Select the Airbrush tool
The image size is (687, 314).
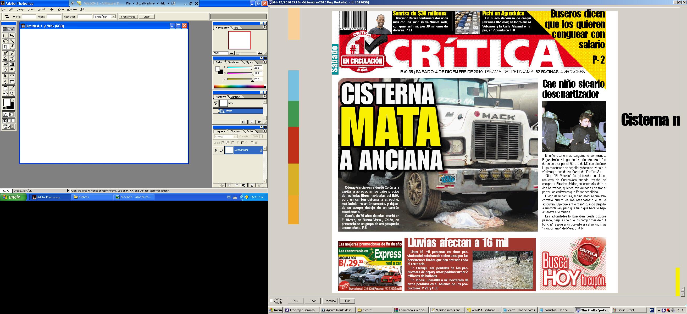point(5,53)
